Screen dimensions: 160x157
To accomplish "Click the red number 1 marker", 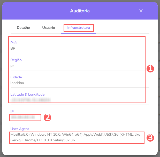I will 150,69.
